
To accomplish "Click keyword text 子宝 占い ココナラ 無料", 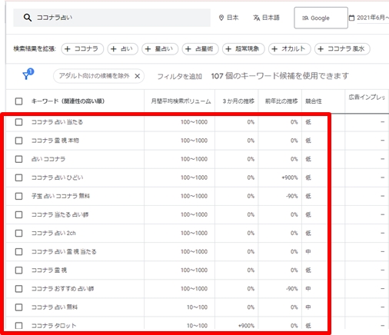I will tap(61, 196).
